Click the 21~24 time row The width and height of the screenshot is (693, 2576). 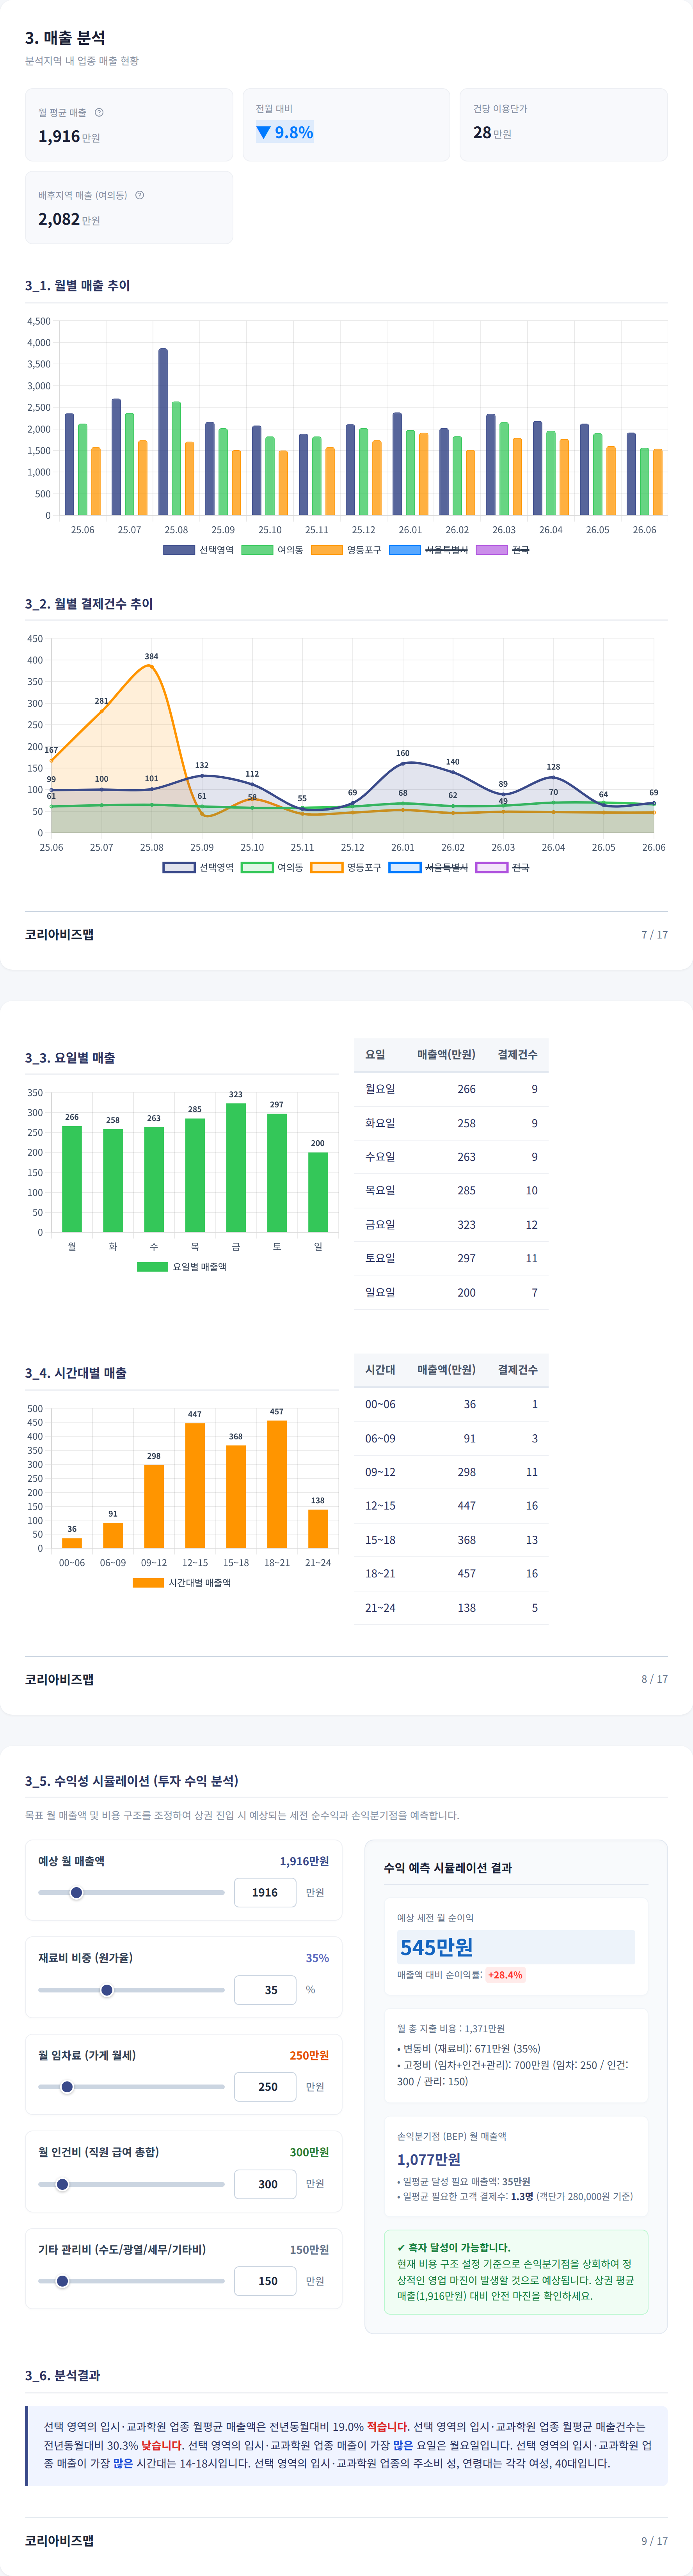pyautogui.click(x=451, y=1608)
